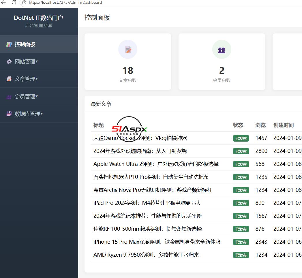
Task: Go back using the browser back arrow
Action: pos(3,2)
